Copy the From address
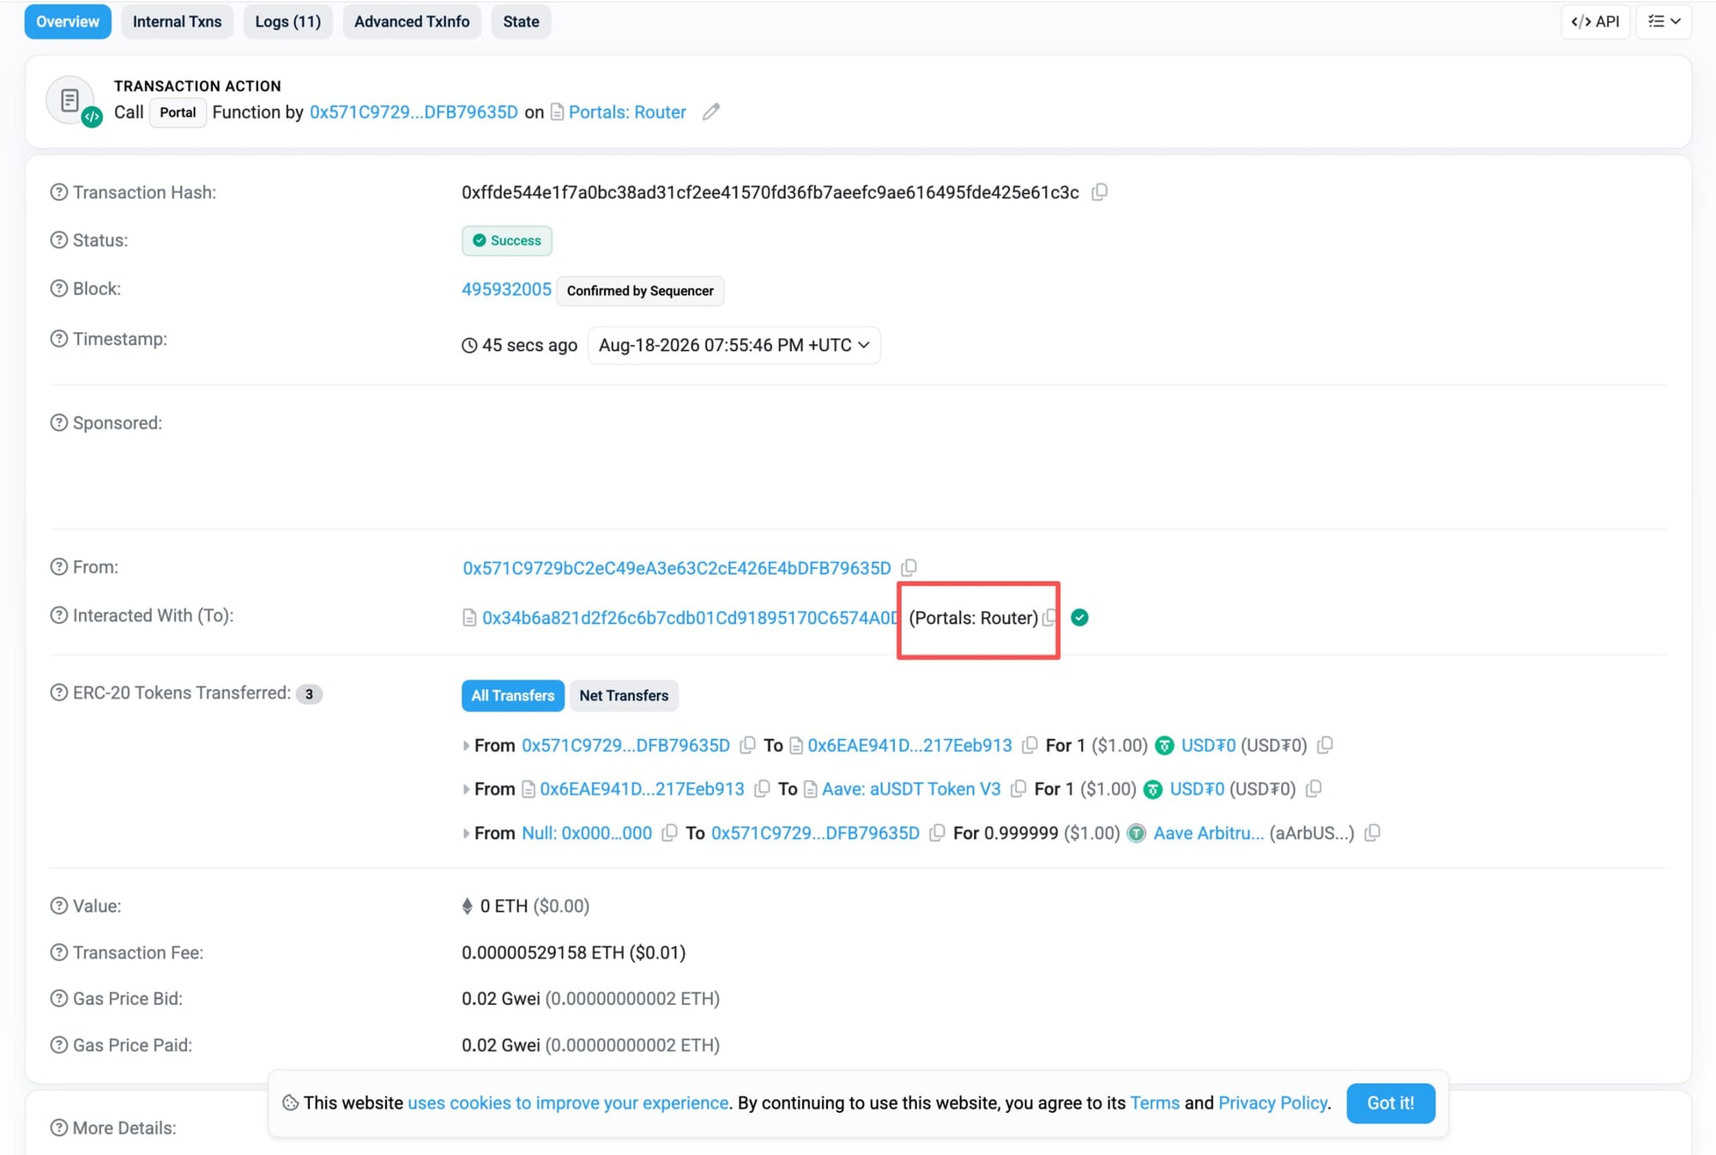Image resolution: width=1716 pixels, height=1155 pixels. pyautogui.click(x=909, y=567)
